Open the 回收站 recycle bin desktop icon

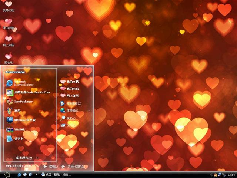9,59
